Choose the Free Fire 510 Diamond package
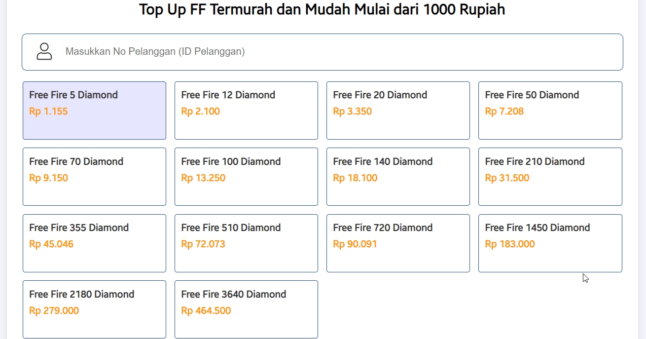 click(x=246, y=243)
